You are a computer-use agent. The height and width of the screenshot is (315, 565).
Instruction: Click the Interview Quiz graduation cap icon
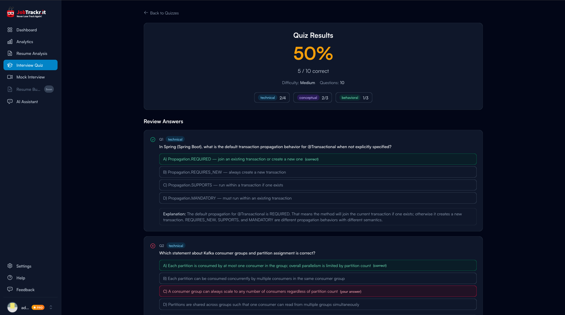pyautogui.click(x=10, y=65)
